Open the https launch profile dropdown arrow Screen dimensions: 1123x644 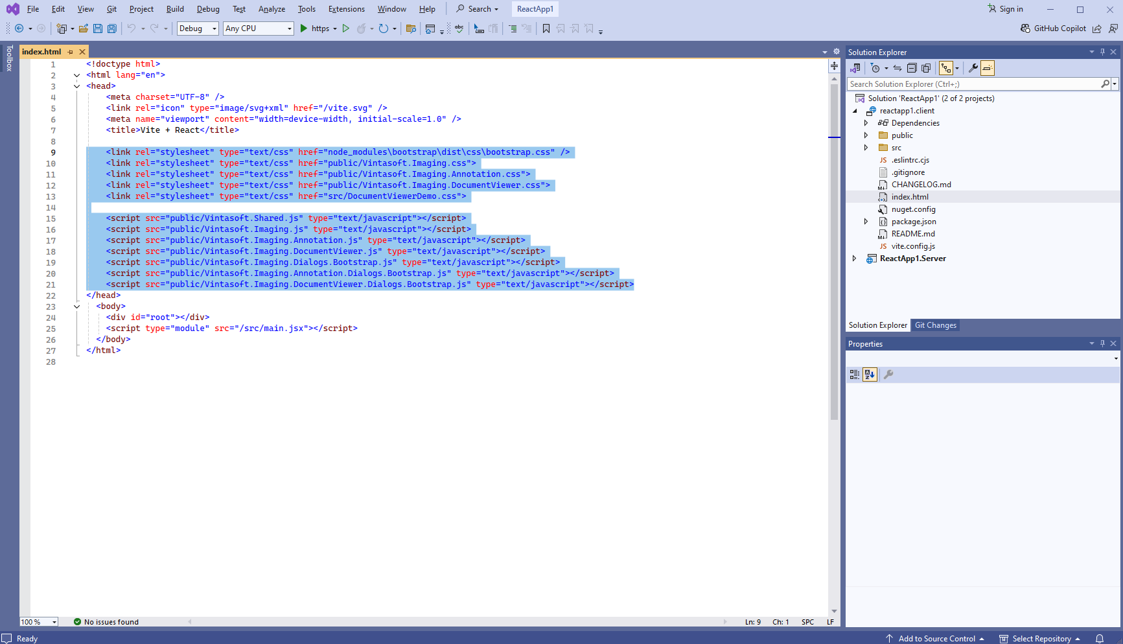pos(335,29)
